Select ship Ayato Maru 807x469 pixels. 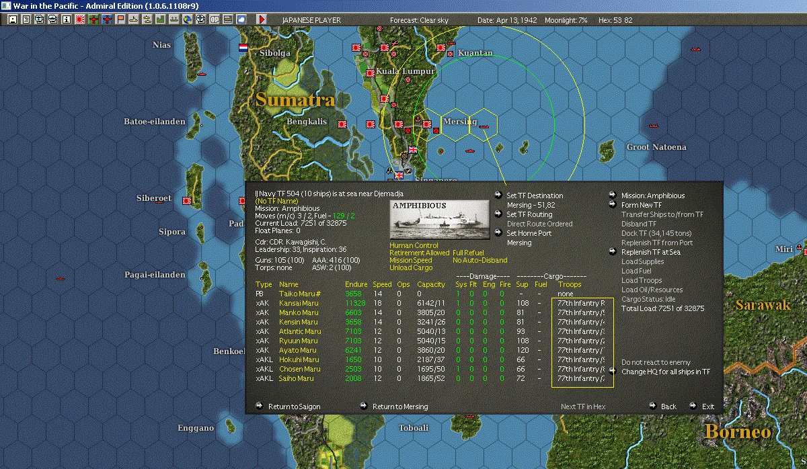click(x=297, y=350)
